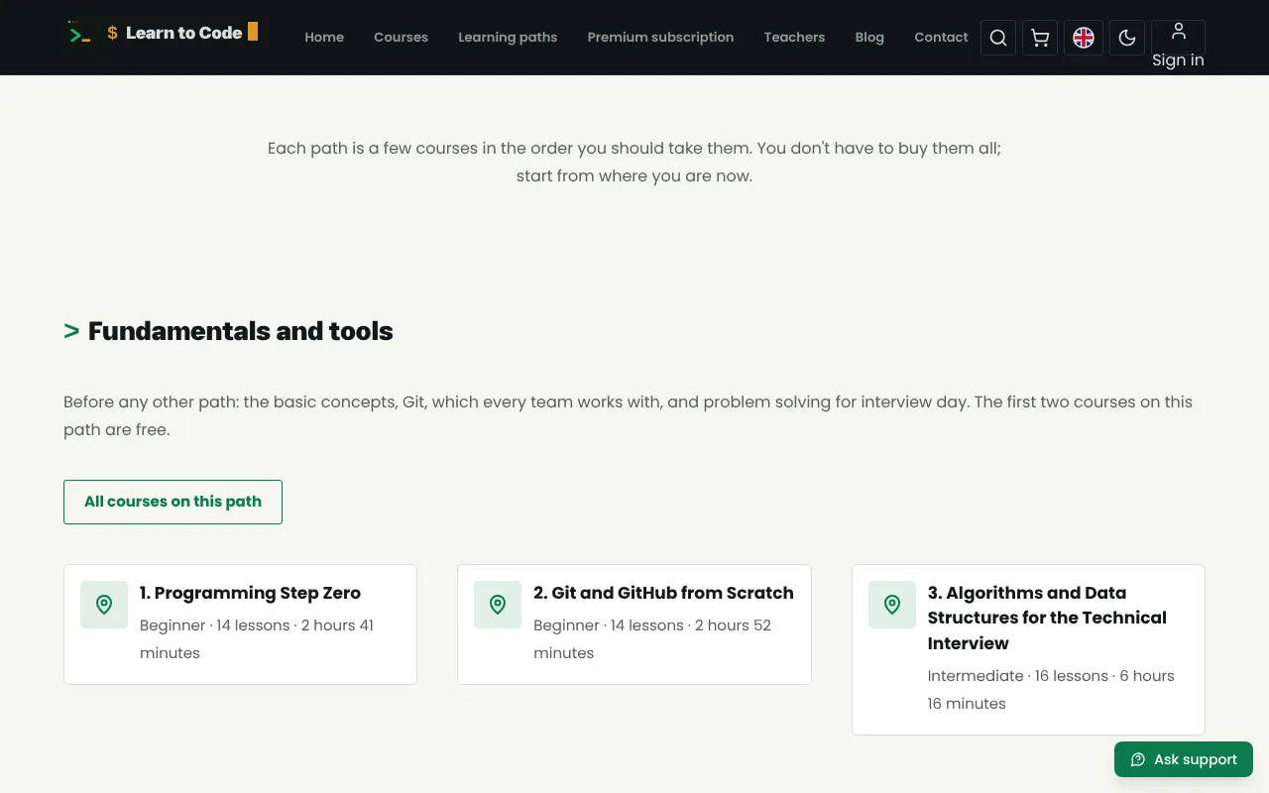Open Premium subscription page
Screen dimensions: 1269x793
coord(660,37)
